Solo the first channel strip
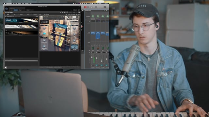Screen dimensions: 209x117 click(x=94, y=65)
